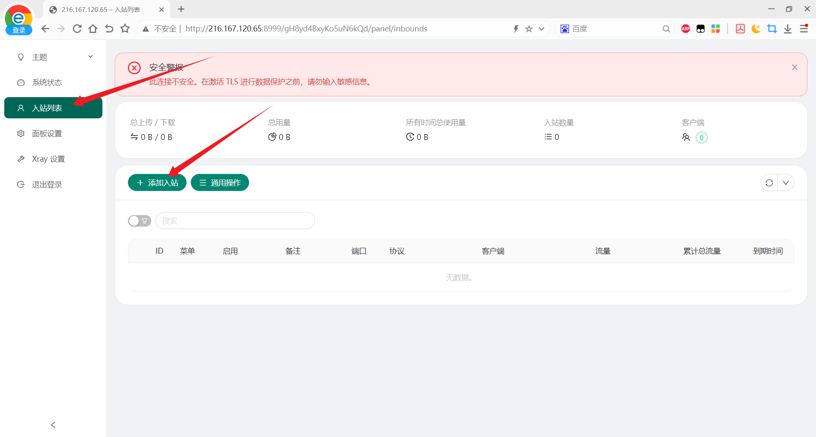Open dropdown arrow next to refresh button
Screen dimensions: 816x437
pyautogui.click(x=786, y=183)
